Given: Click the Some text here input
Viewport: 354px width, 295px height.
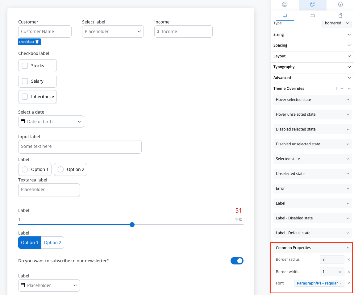Looking at the screenshot, I should coord(80,147).
